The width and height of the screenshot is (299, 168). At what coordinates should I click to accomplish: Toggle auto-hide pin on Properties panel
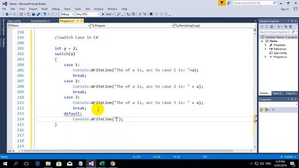click(x=292, y=99)
